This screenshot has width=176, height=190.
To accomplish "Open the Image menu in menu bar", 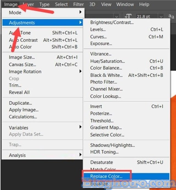I will pyautogui.click(x=11, y=4).
